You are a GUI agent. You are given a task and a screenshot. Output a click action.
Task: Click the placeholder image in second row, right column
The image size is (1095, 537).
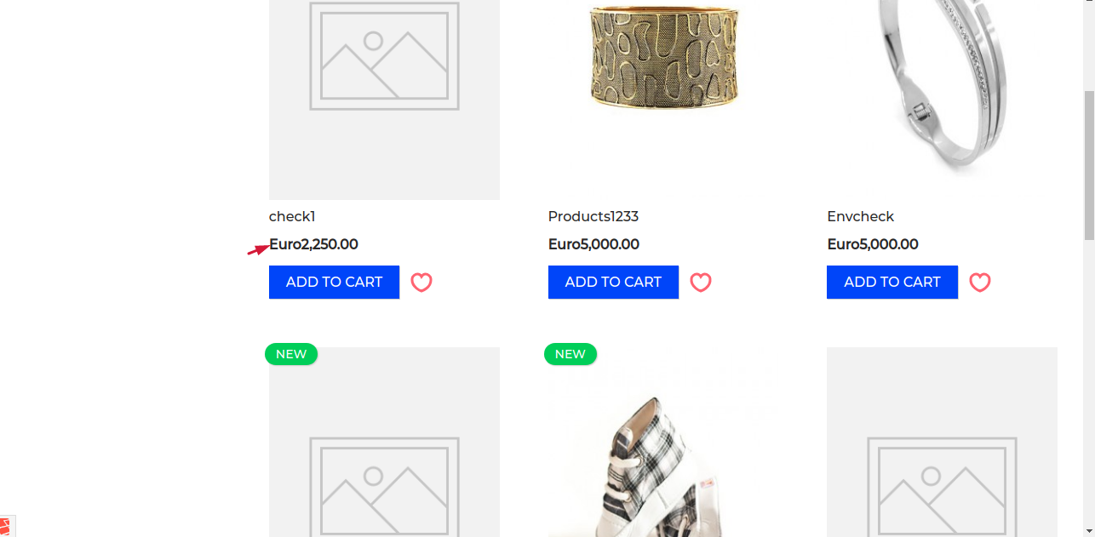942,443
